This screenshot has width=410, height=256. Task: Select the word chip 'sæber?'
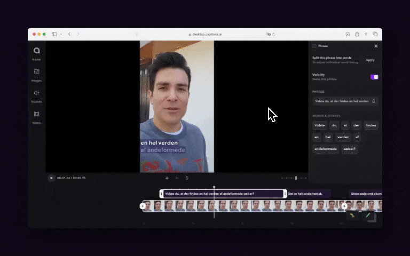pos(350,149)
